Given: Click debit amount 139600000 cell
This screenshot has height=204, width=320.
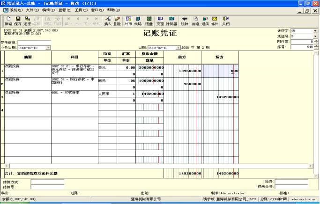Looking at the screenshot, I should (x=182, y=71).
